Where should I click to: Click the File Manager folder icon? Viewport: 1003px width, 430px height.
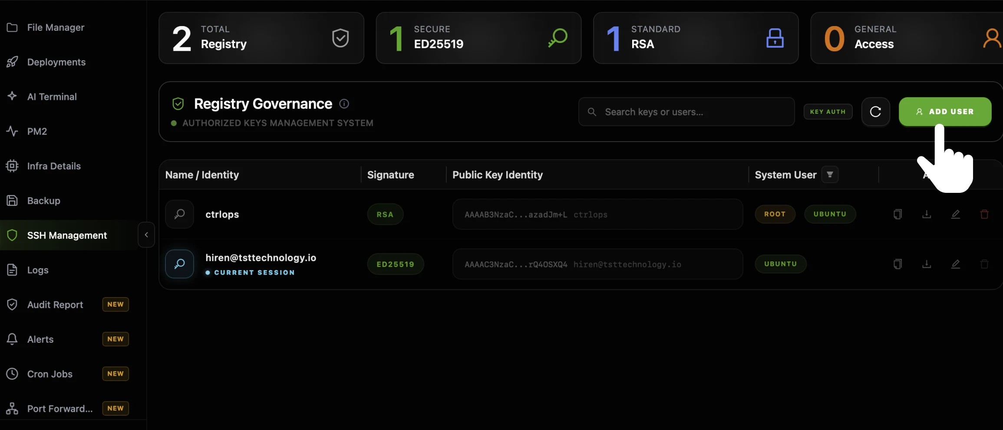pos(12,27)
